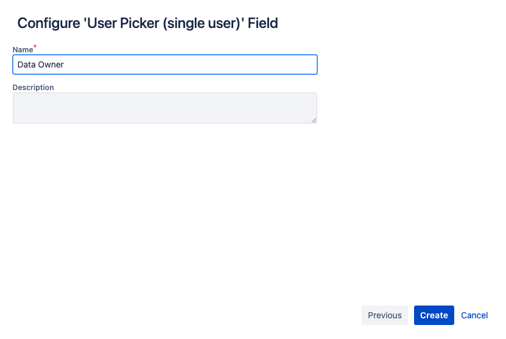The height and width of the screenshot is (339, 506).
Task: Cancel the field configuration
Action: click(474, 315)
